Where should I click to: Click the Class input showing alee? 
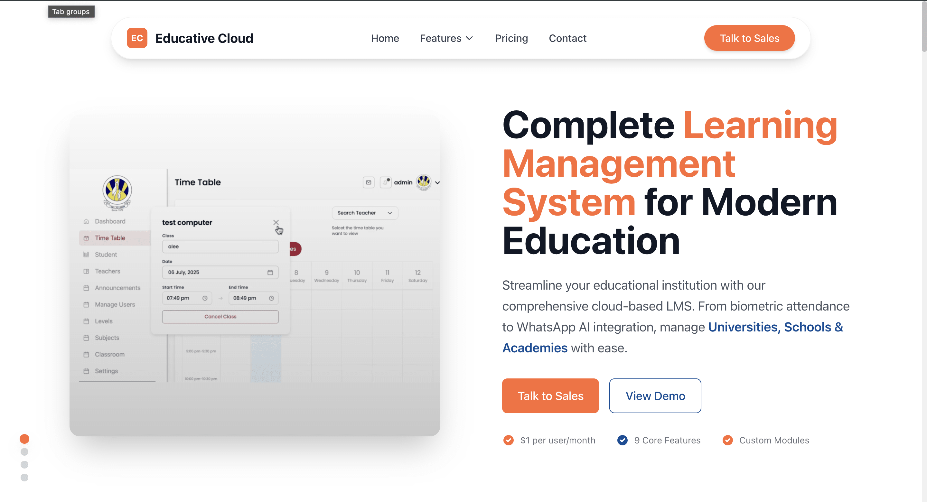click(220, 246)
